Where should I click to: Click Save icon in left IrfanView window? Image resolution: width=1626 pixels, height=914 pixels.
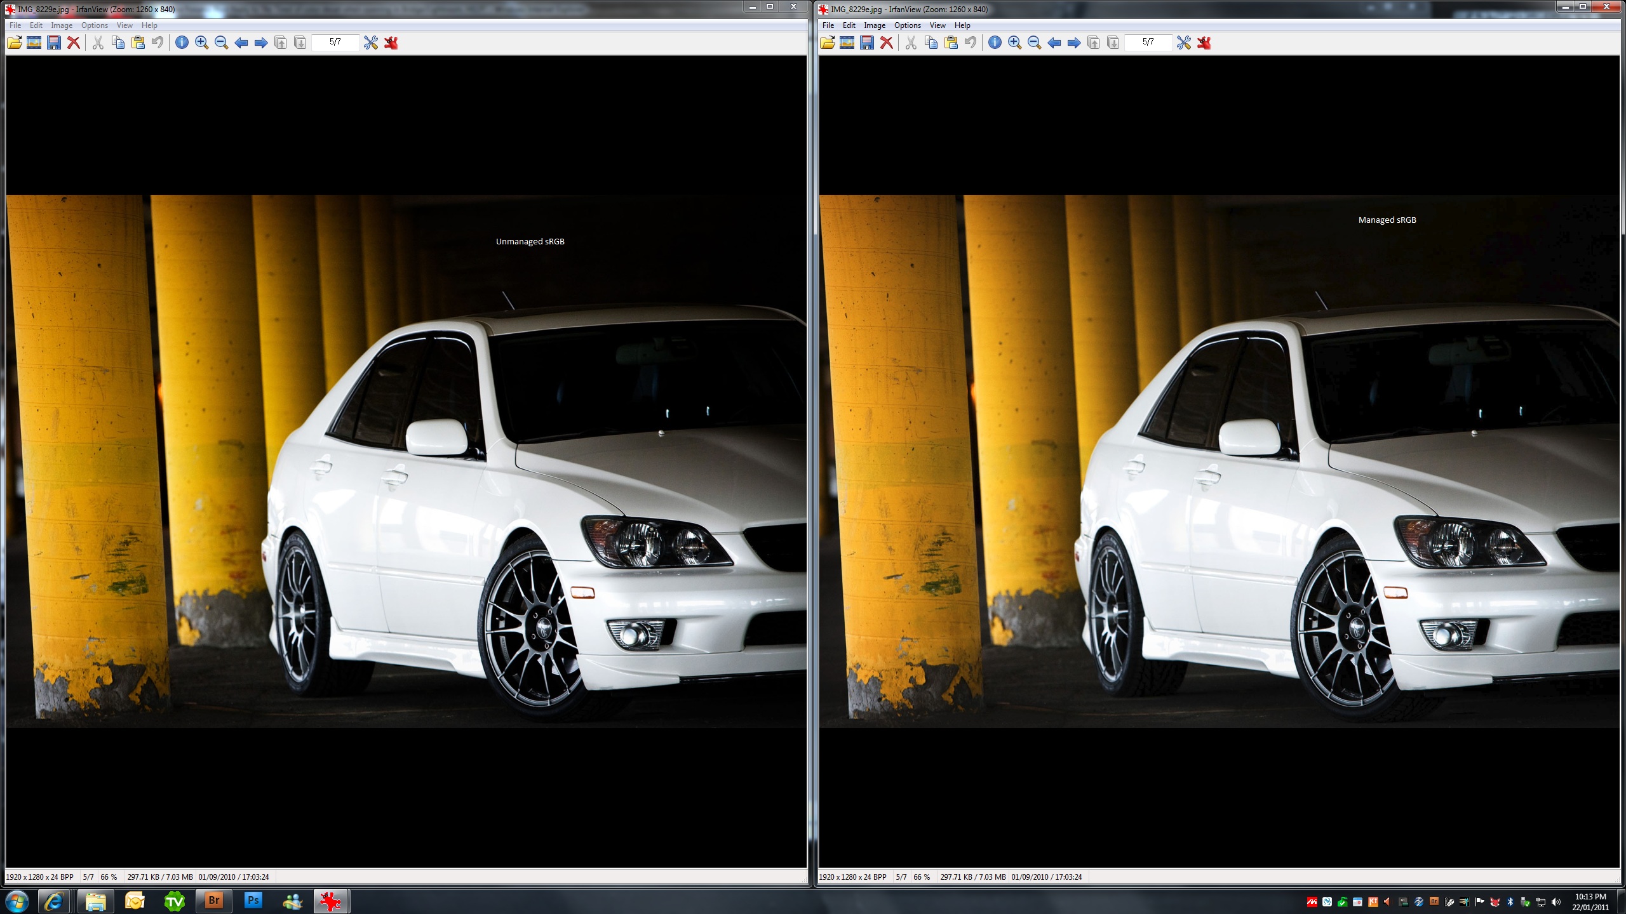[x=54, y=43]
